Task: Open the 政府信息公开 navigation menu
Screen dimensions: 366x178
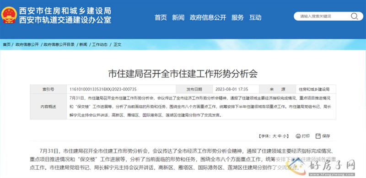Action: click(x=208, y=17)
